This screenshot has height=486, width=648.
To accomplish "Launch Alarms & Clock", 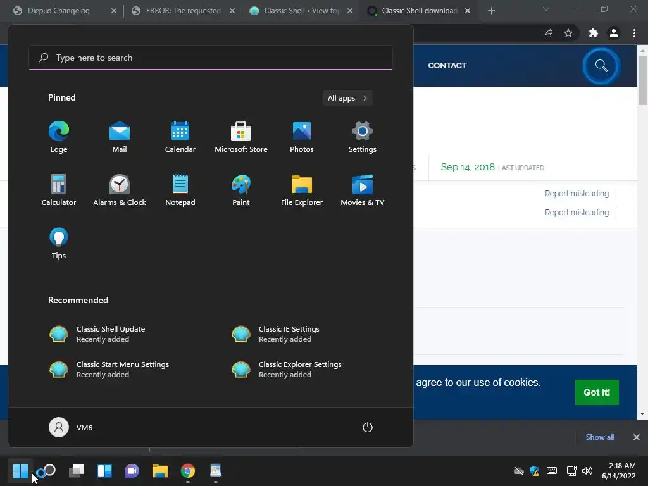I will [120, 190].
